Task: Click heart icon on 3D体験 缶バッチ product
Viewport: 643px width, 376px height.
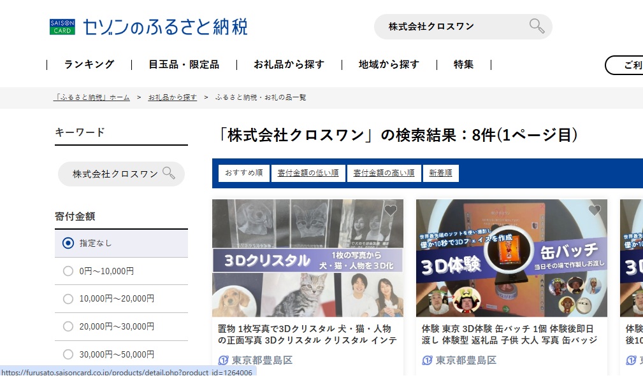Action: (594, 211)
